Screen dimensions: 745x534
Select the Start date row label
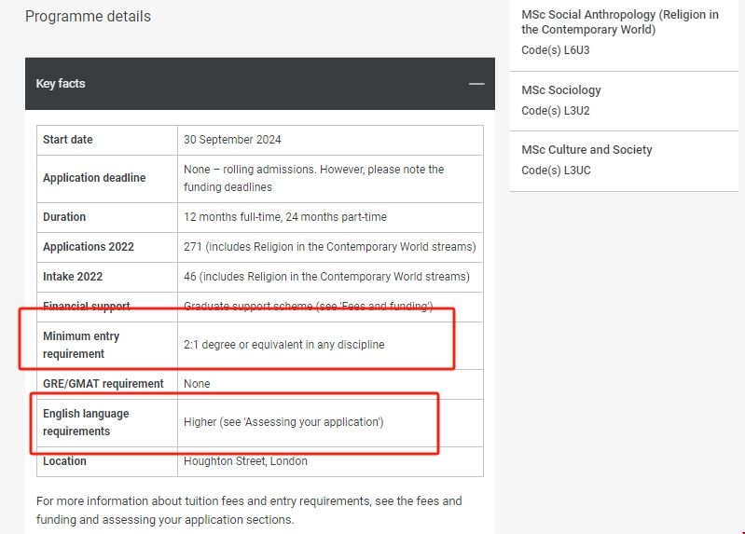[x=68, y=140]
